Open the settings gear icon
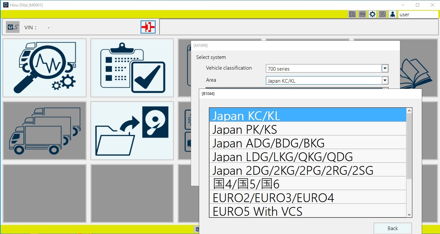 [372, 14]
